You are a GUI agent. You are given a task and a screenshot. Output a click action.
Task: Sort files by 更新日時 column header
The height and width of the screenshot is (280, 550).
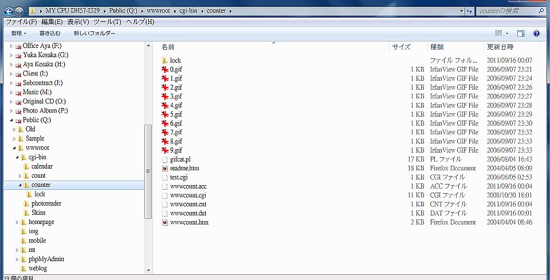[500, 47]
